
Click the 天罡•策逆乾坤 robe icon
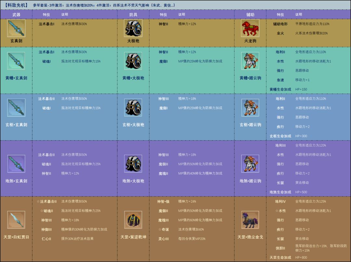tap(133, 220)
